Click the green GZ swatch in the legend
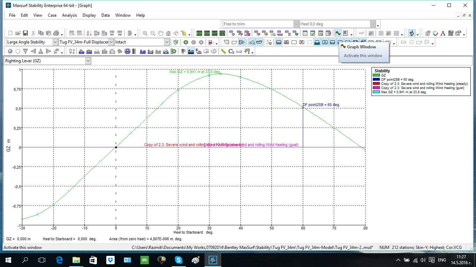476x267 pixels. coord(376,75)
